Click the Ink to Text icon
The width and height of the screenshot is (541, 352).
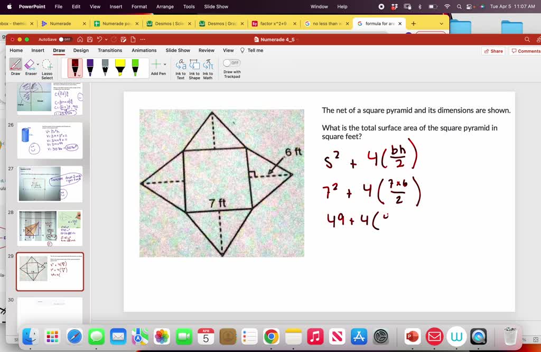[x=182, y=64]
